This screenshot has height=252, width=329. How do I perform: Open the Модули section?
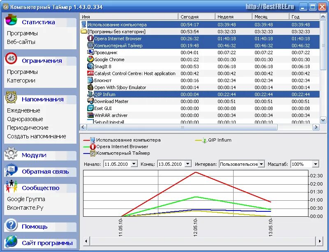coord(34,155)
